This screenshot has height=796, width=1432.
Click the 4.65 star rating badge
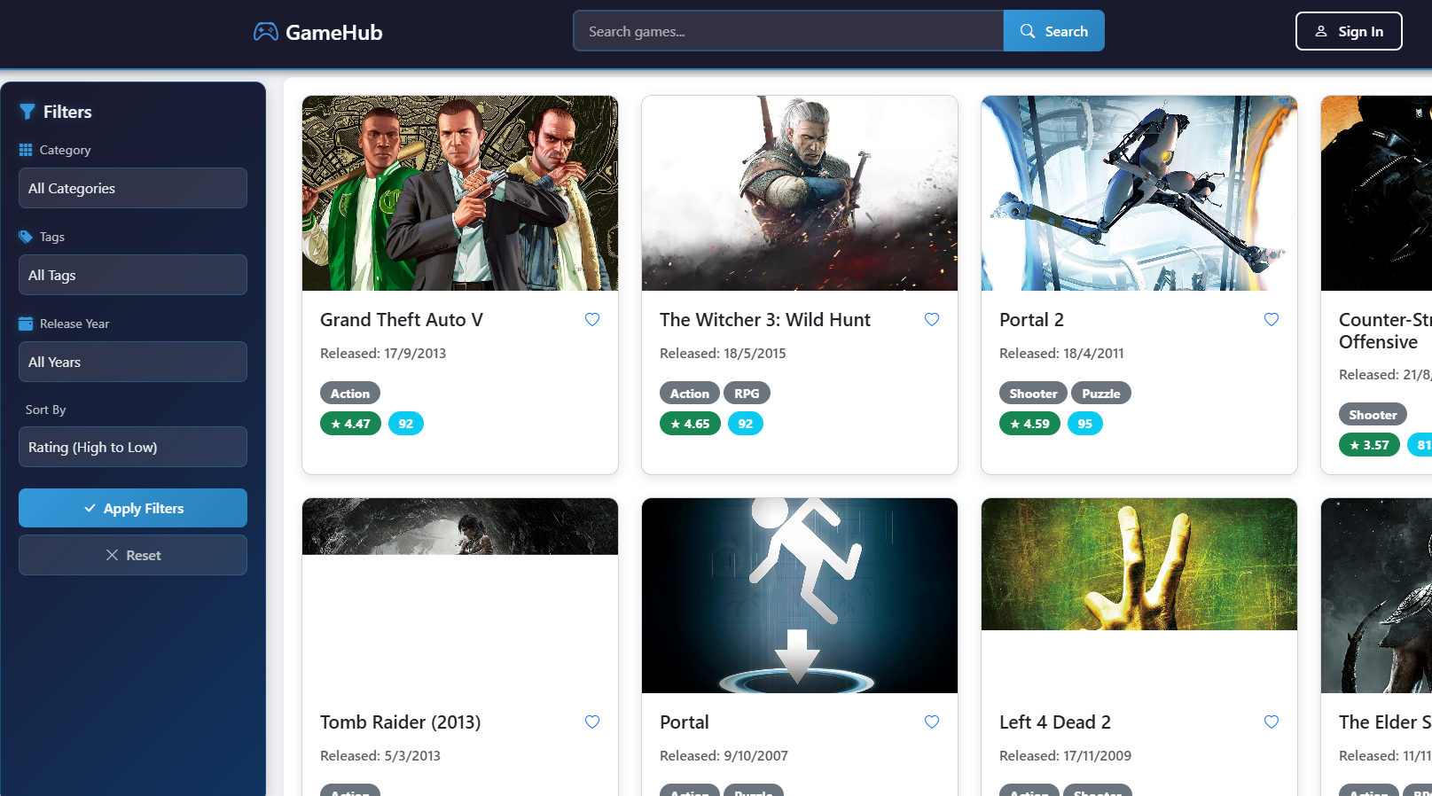(x=690, y=424)
